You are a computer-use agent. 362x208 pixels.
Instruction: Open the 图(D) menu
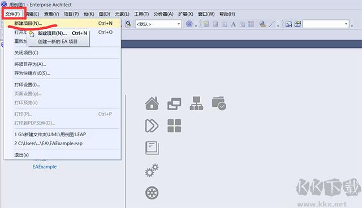coord(105,14)
